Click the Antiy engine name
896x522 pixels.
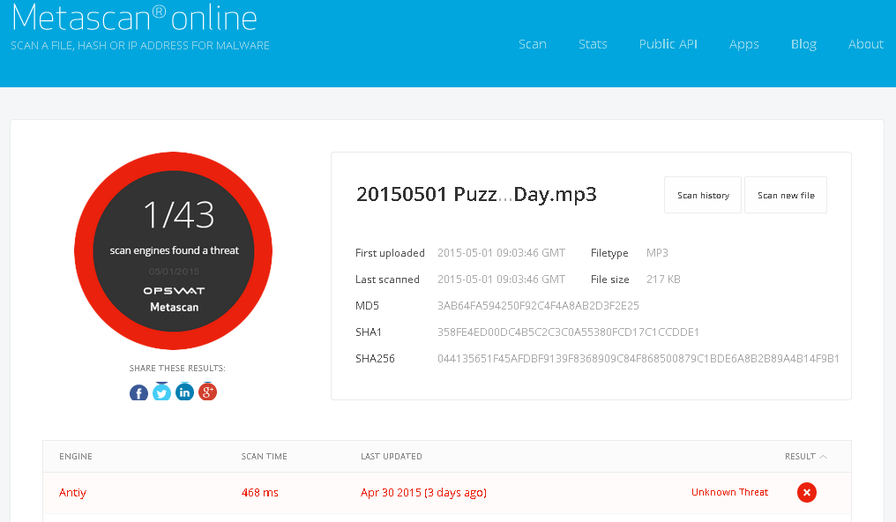[x=72, y=492]
